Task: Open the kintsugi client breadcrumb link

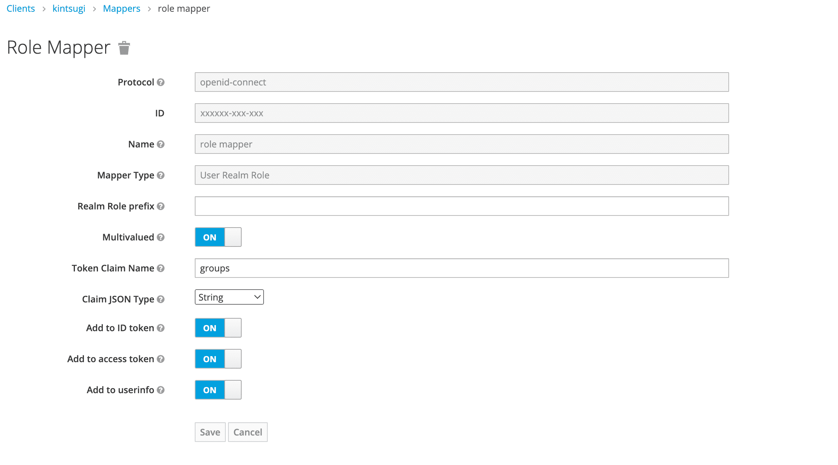Action: pyautogui.click(x=69, y=8)
